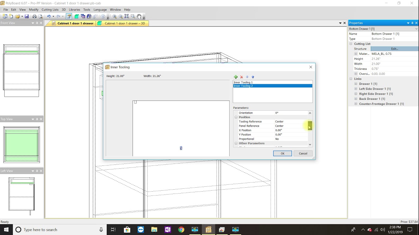The width and height of the screenshot is (419, 235).
Task: Expand the Material row in Properties
Action: coord(356,54)
